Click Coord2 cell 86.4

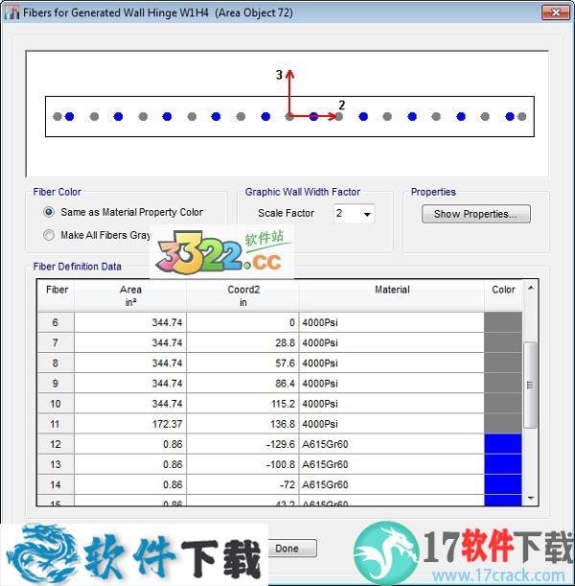click(243, 383)
